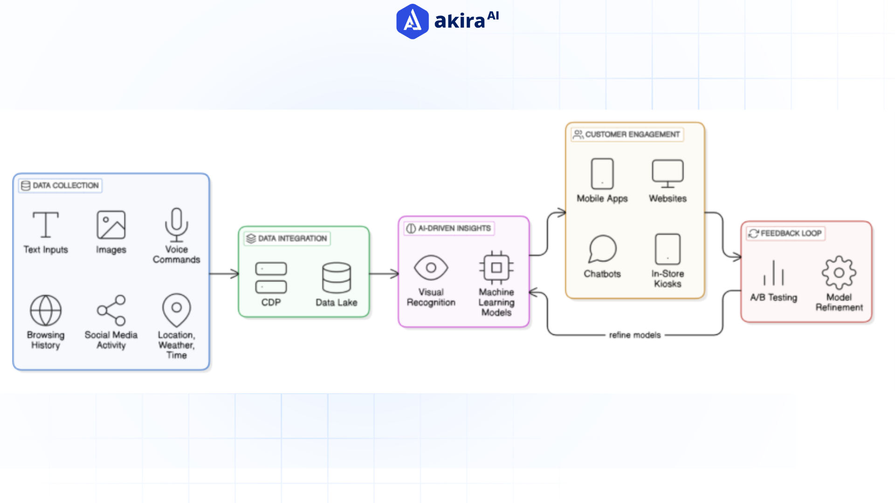This screenshot has height=503, width=895.
Task: Click the Feedback Loop header label
Action: (785, 234)
